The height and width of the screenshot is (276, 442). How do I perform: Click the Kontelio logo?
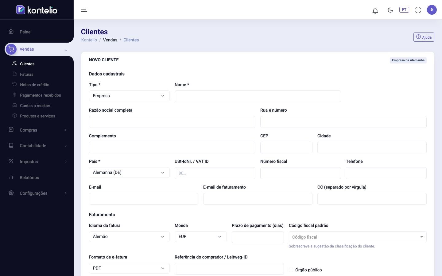(37, 10)
